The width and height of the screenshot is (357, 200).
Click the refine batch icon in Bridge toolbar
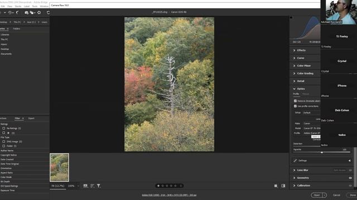click(32, 12)
